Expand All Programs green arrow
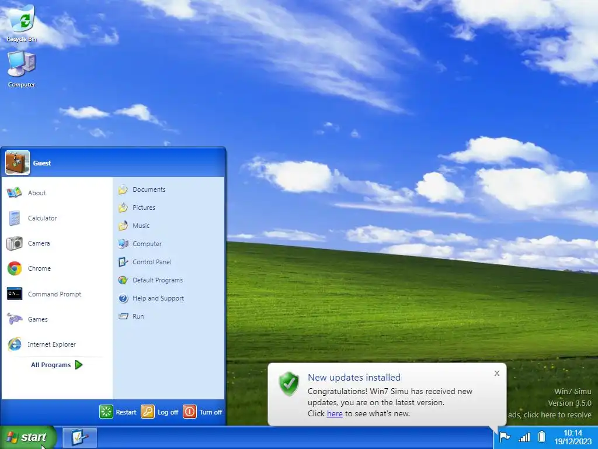Viewport: 598px width, 449px height. coord(79,365)
